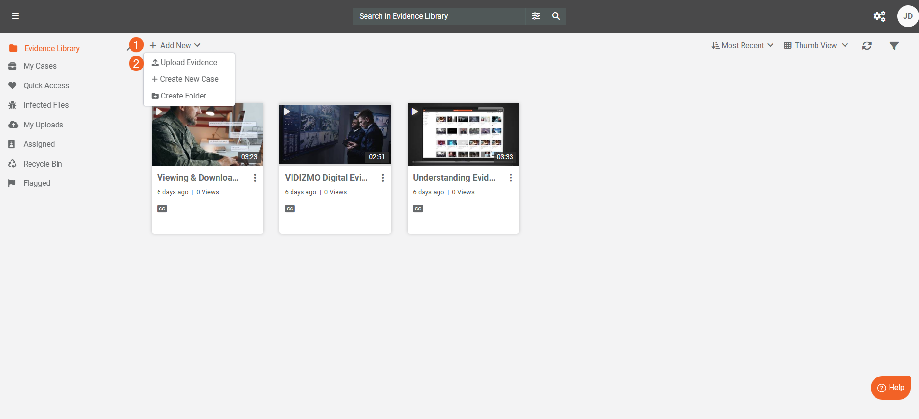Click the CC badge on Viewing & Download card
The height and width of the screenshot is (419, 919).
[x=162, y=209]
